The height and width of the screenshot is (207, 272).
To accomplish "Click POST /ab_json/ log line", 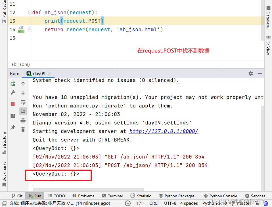I will 120,165.
